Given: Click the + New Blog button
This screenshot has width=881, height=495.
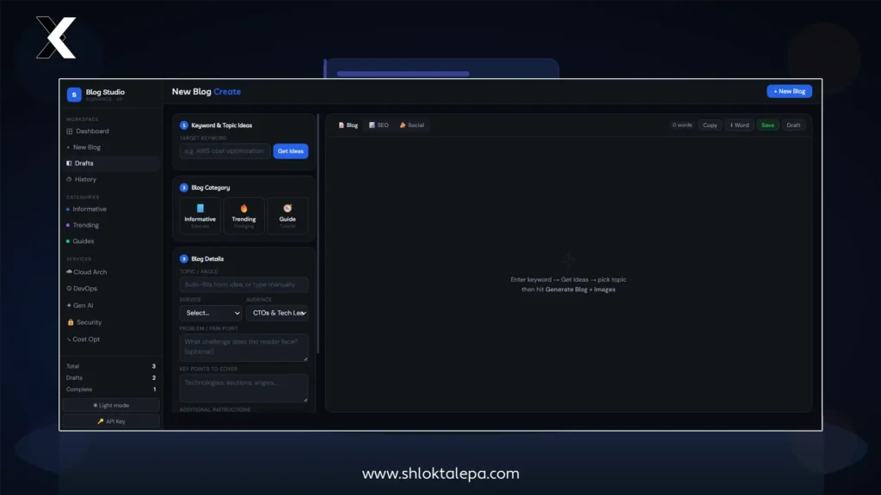Looking at the screenshot, I should (x=790, y=91).
